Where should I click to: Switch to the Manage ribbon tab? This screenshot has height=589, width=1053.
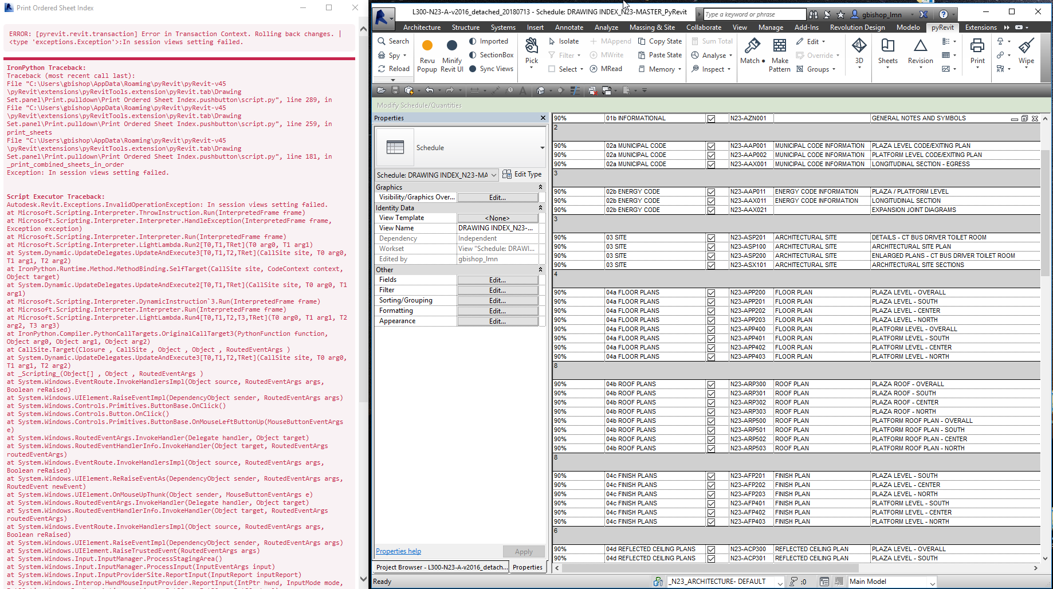pos(770,27)
